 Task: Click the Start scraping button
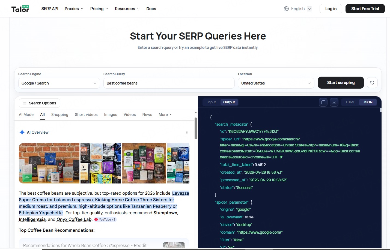[341, 83]
